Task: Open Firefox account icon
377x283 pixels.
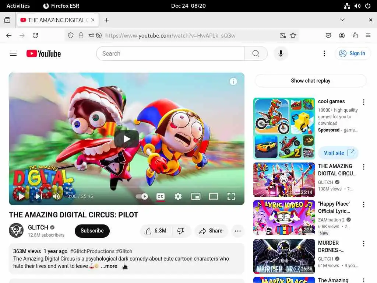Action: click(x=342, y=36)
